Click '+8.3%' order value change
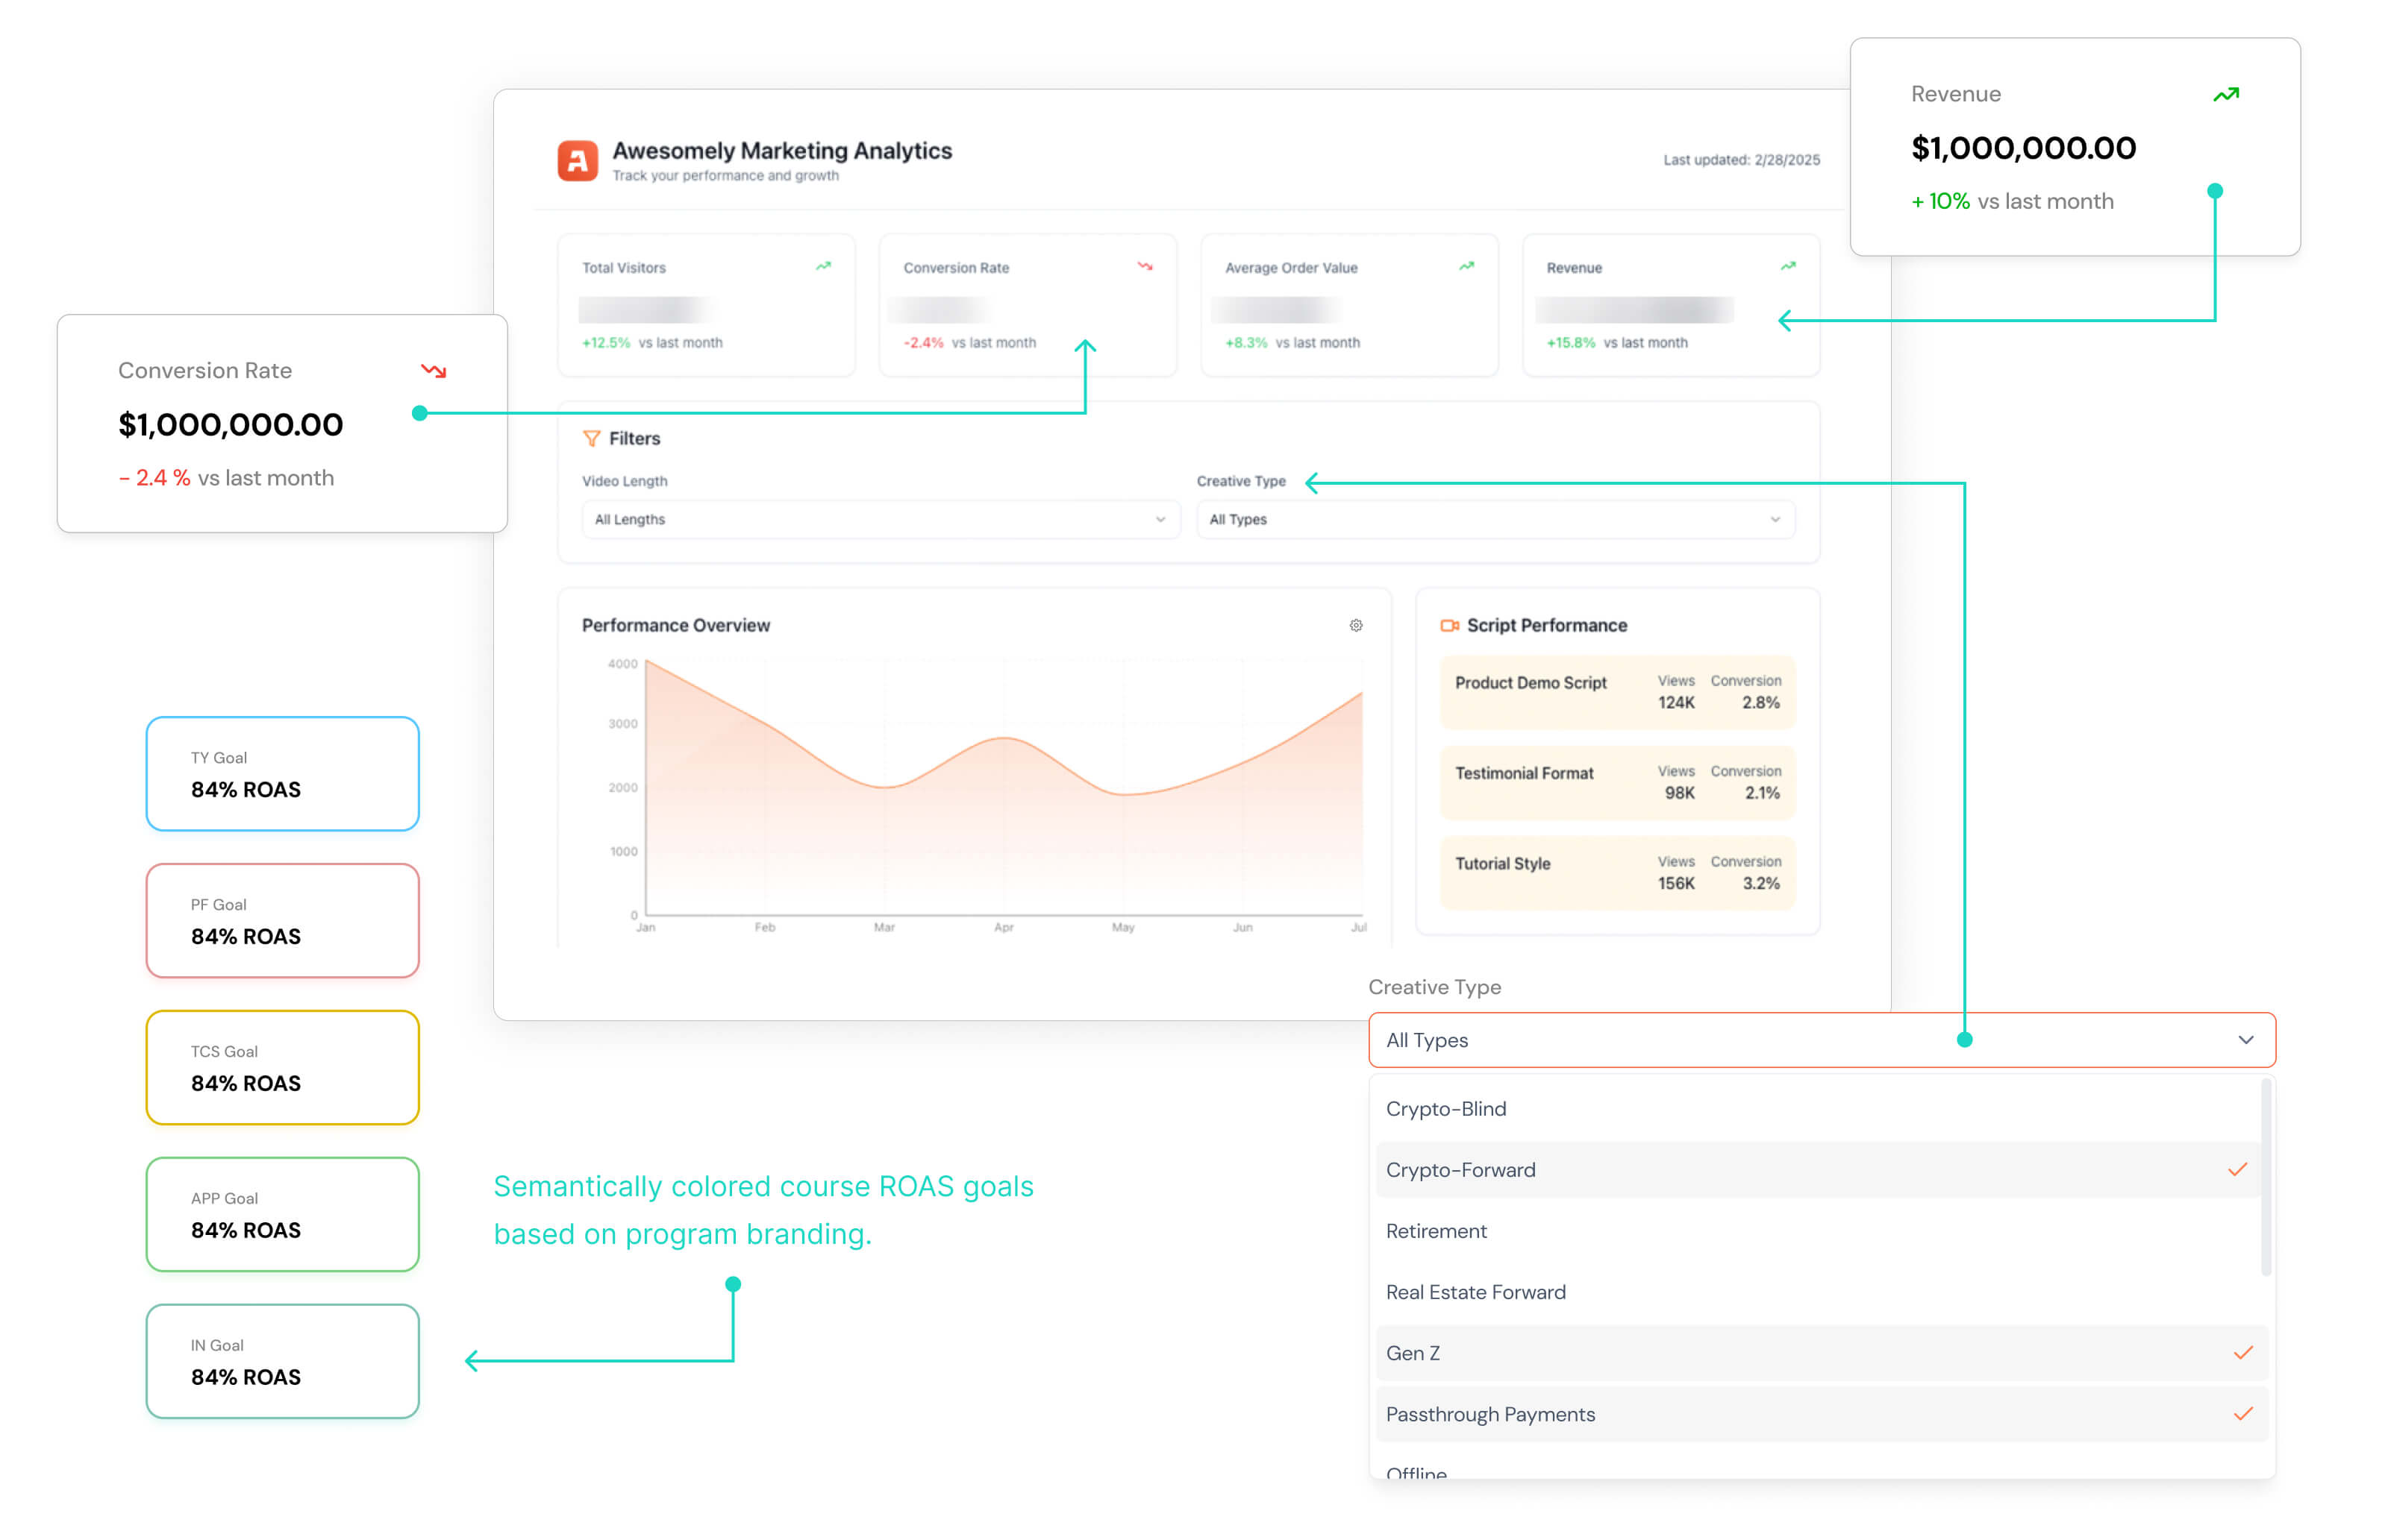The image size is (2385, 1540). click(1245, 342)
